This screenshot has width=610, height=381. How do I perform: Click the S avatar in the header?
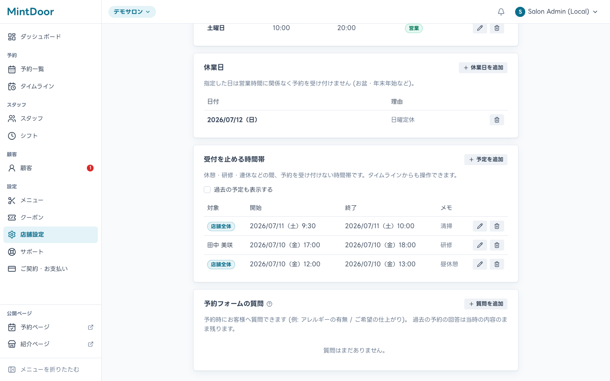click(520, 12)
